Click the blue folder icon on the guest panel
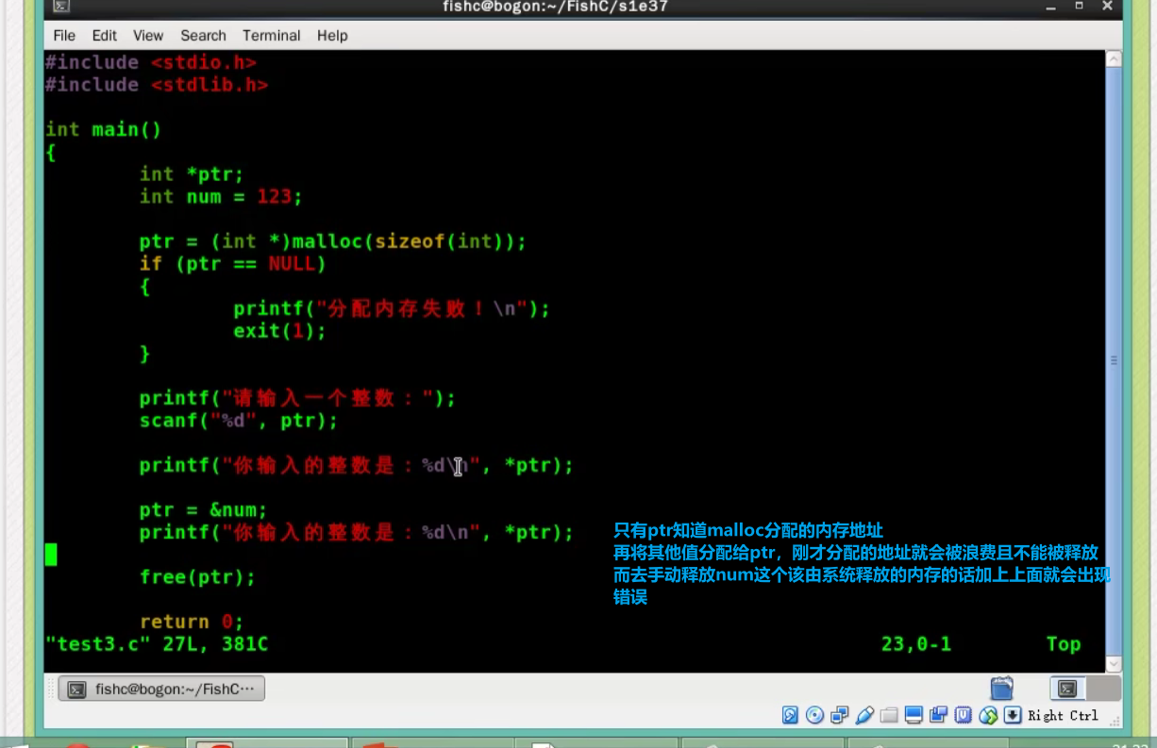Image resolution: width=1157 pixels, height=748 pixels. [x=1002, y=688]
